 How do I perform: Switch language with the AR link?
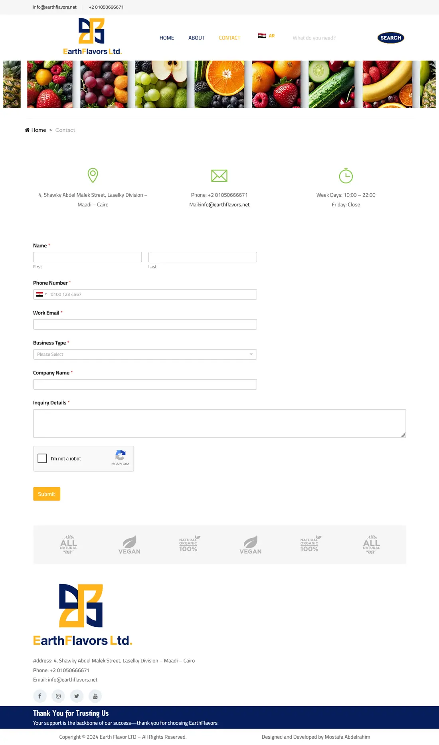[272, 36]
